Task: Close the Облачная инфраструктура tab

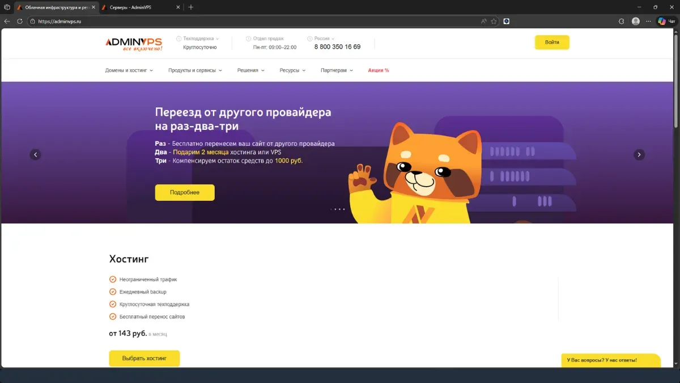Action: 93,7
